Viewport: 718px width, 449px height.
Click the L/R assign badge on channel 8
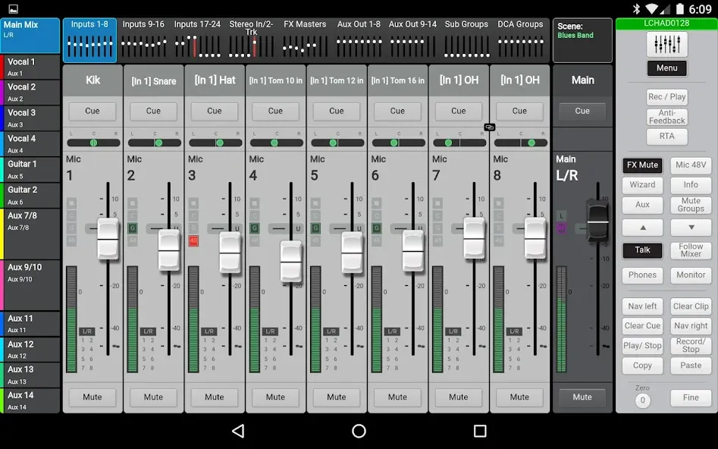click(514, 331)
